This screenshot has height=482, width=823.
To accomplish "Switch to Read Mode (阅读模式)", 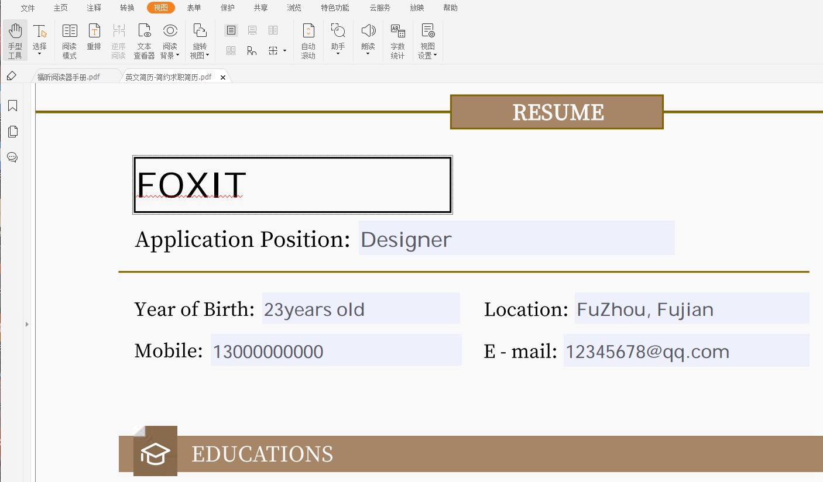I will 70,39.
